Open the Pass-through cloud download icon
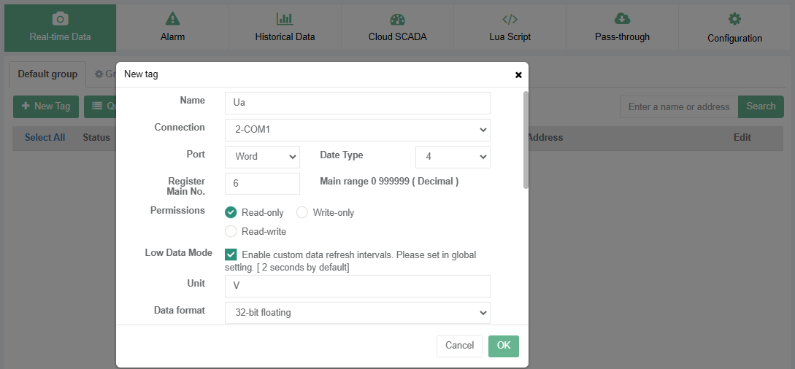The image size is (795, 369). point(622,19)
